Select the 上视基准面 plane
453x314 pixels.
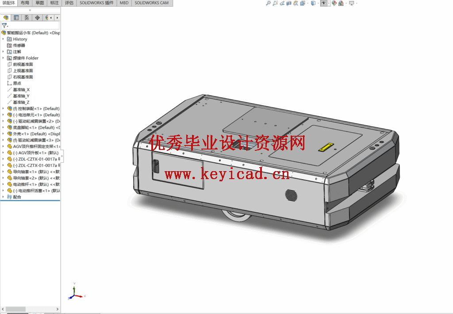click(x=20, y=71)
